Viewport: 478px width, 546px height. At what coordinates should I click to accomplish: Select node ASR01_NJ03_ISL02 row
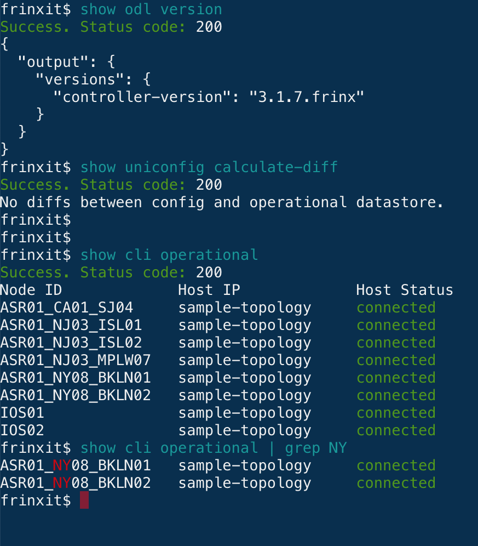[218, 343]
